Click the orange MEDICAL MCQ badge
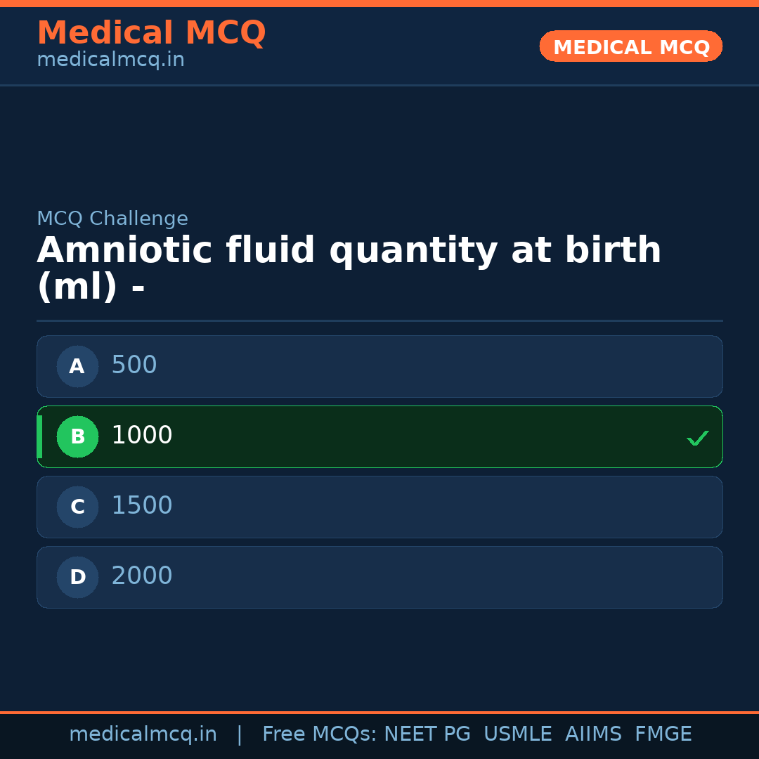 pyautogui.click(x=630, y=46)
